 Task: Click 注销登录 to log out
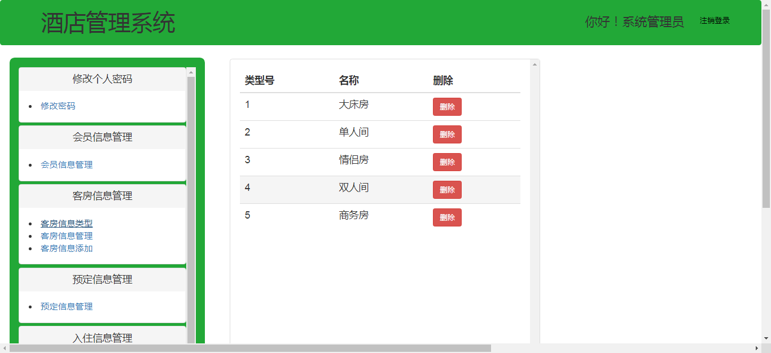715,21
